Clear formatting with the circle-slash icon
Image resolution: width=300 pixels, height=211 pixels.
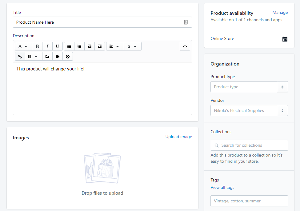click(68, 56)
